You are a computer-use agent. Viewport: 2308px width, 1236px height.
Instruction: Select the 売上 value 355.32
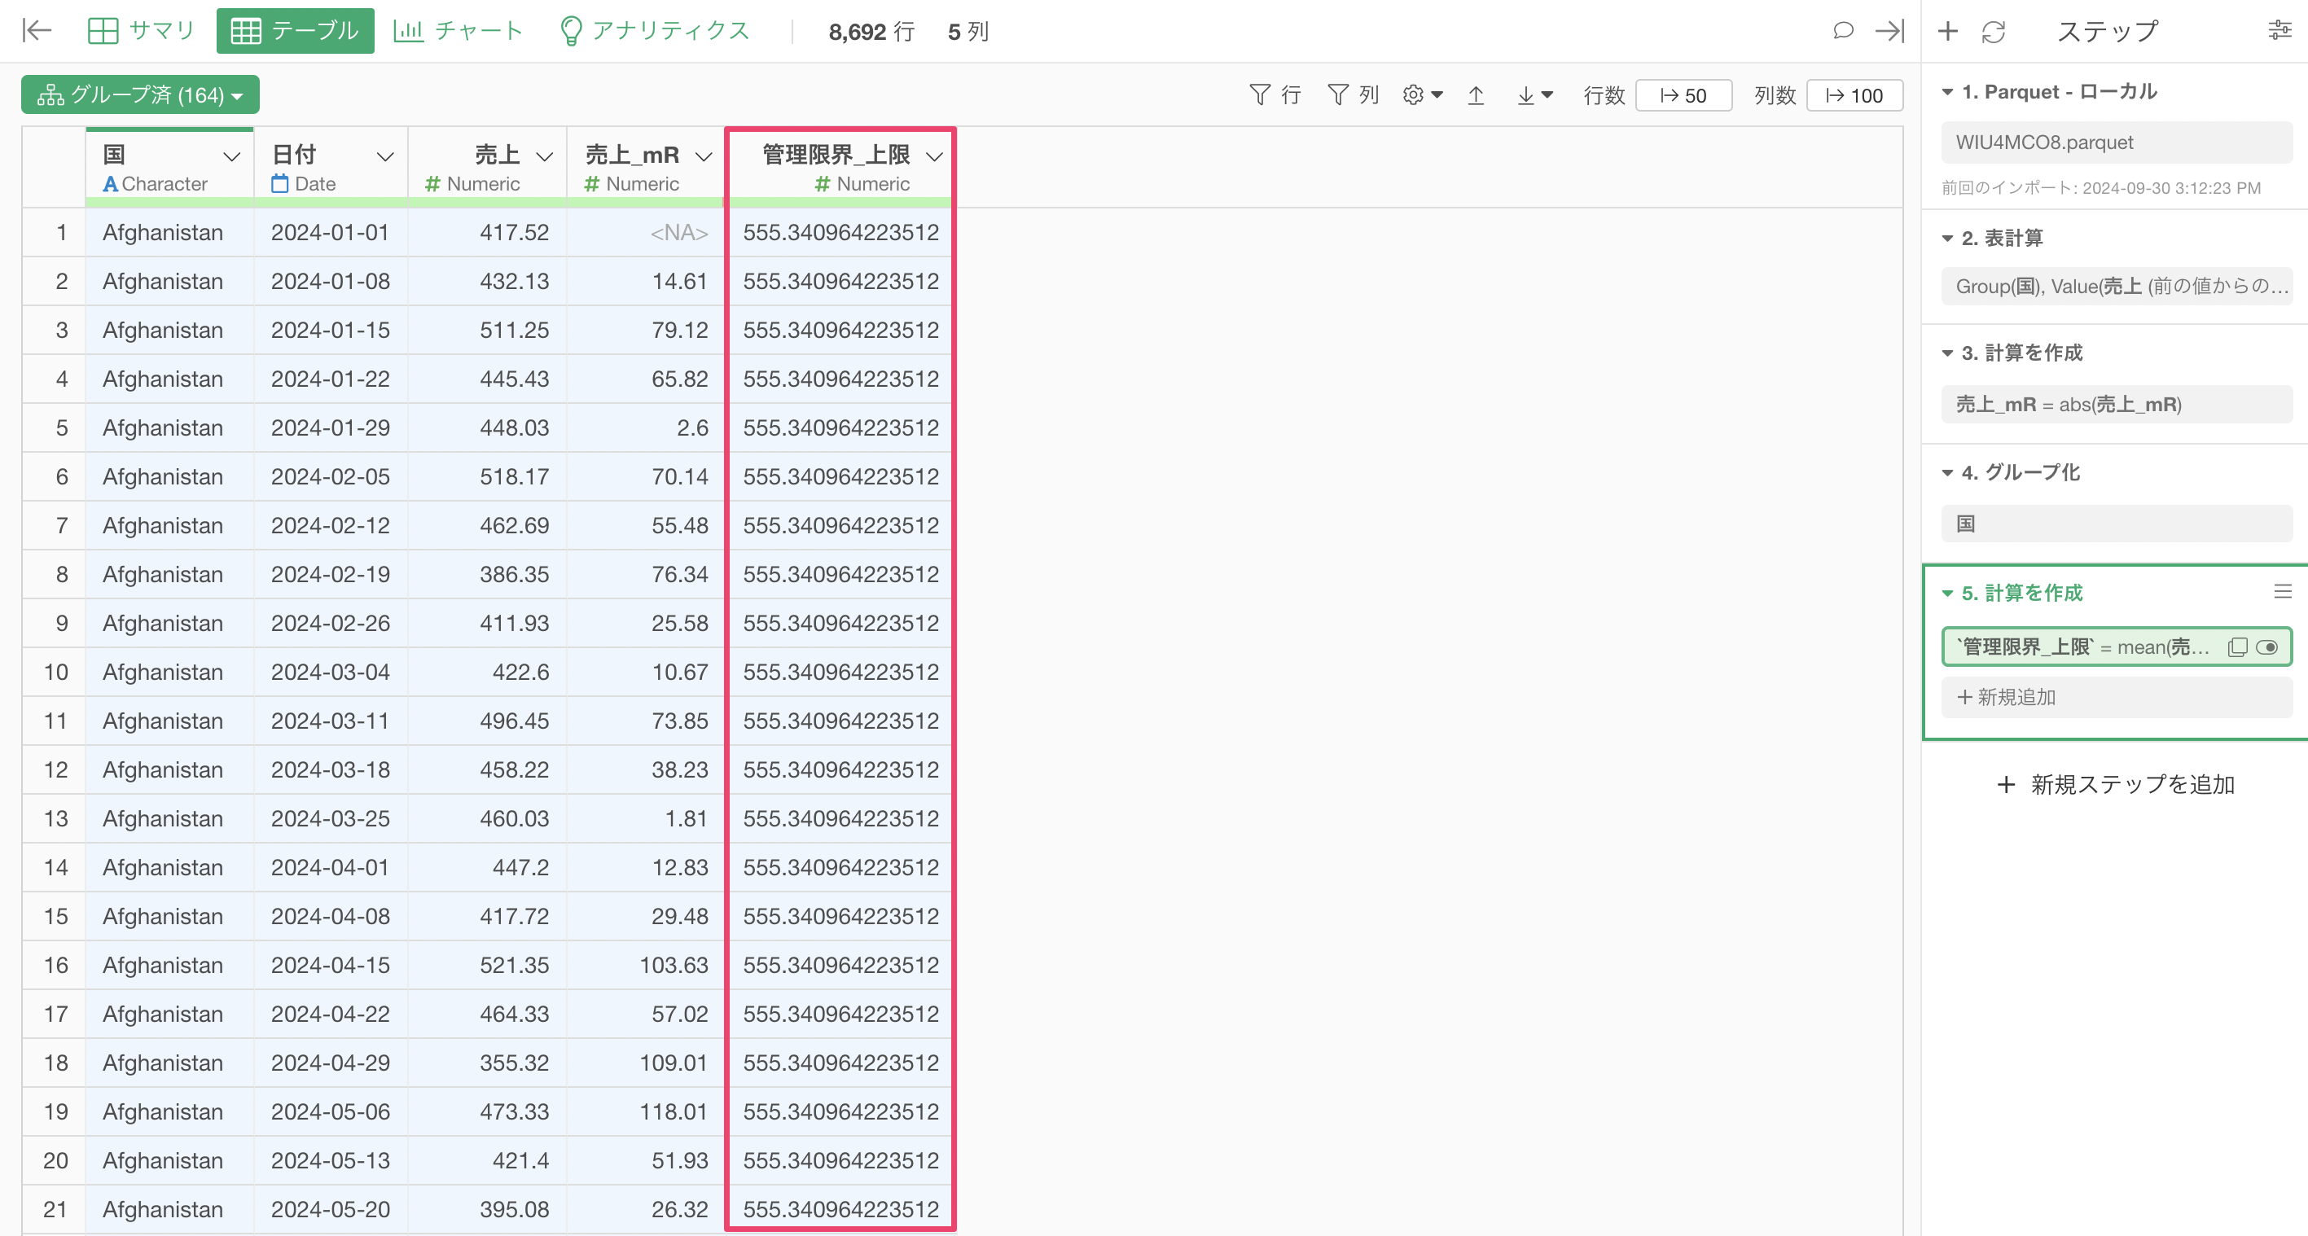487,1063
